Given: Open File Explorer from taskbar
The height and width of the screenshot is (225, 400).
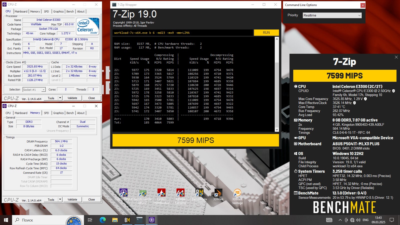Looking at the screenshot, I should coord(115,220).
